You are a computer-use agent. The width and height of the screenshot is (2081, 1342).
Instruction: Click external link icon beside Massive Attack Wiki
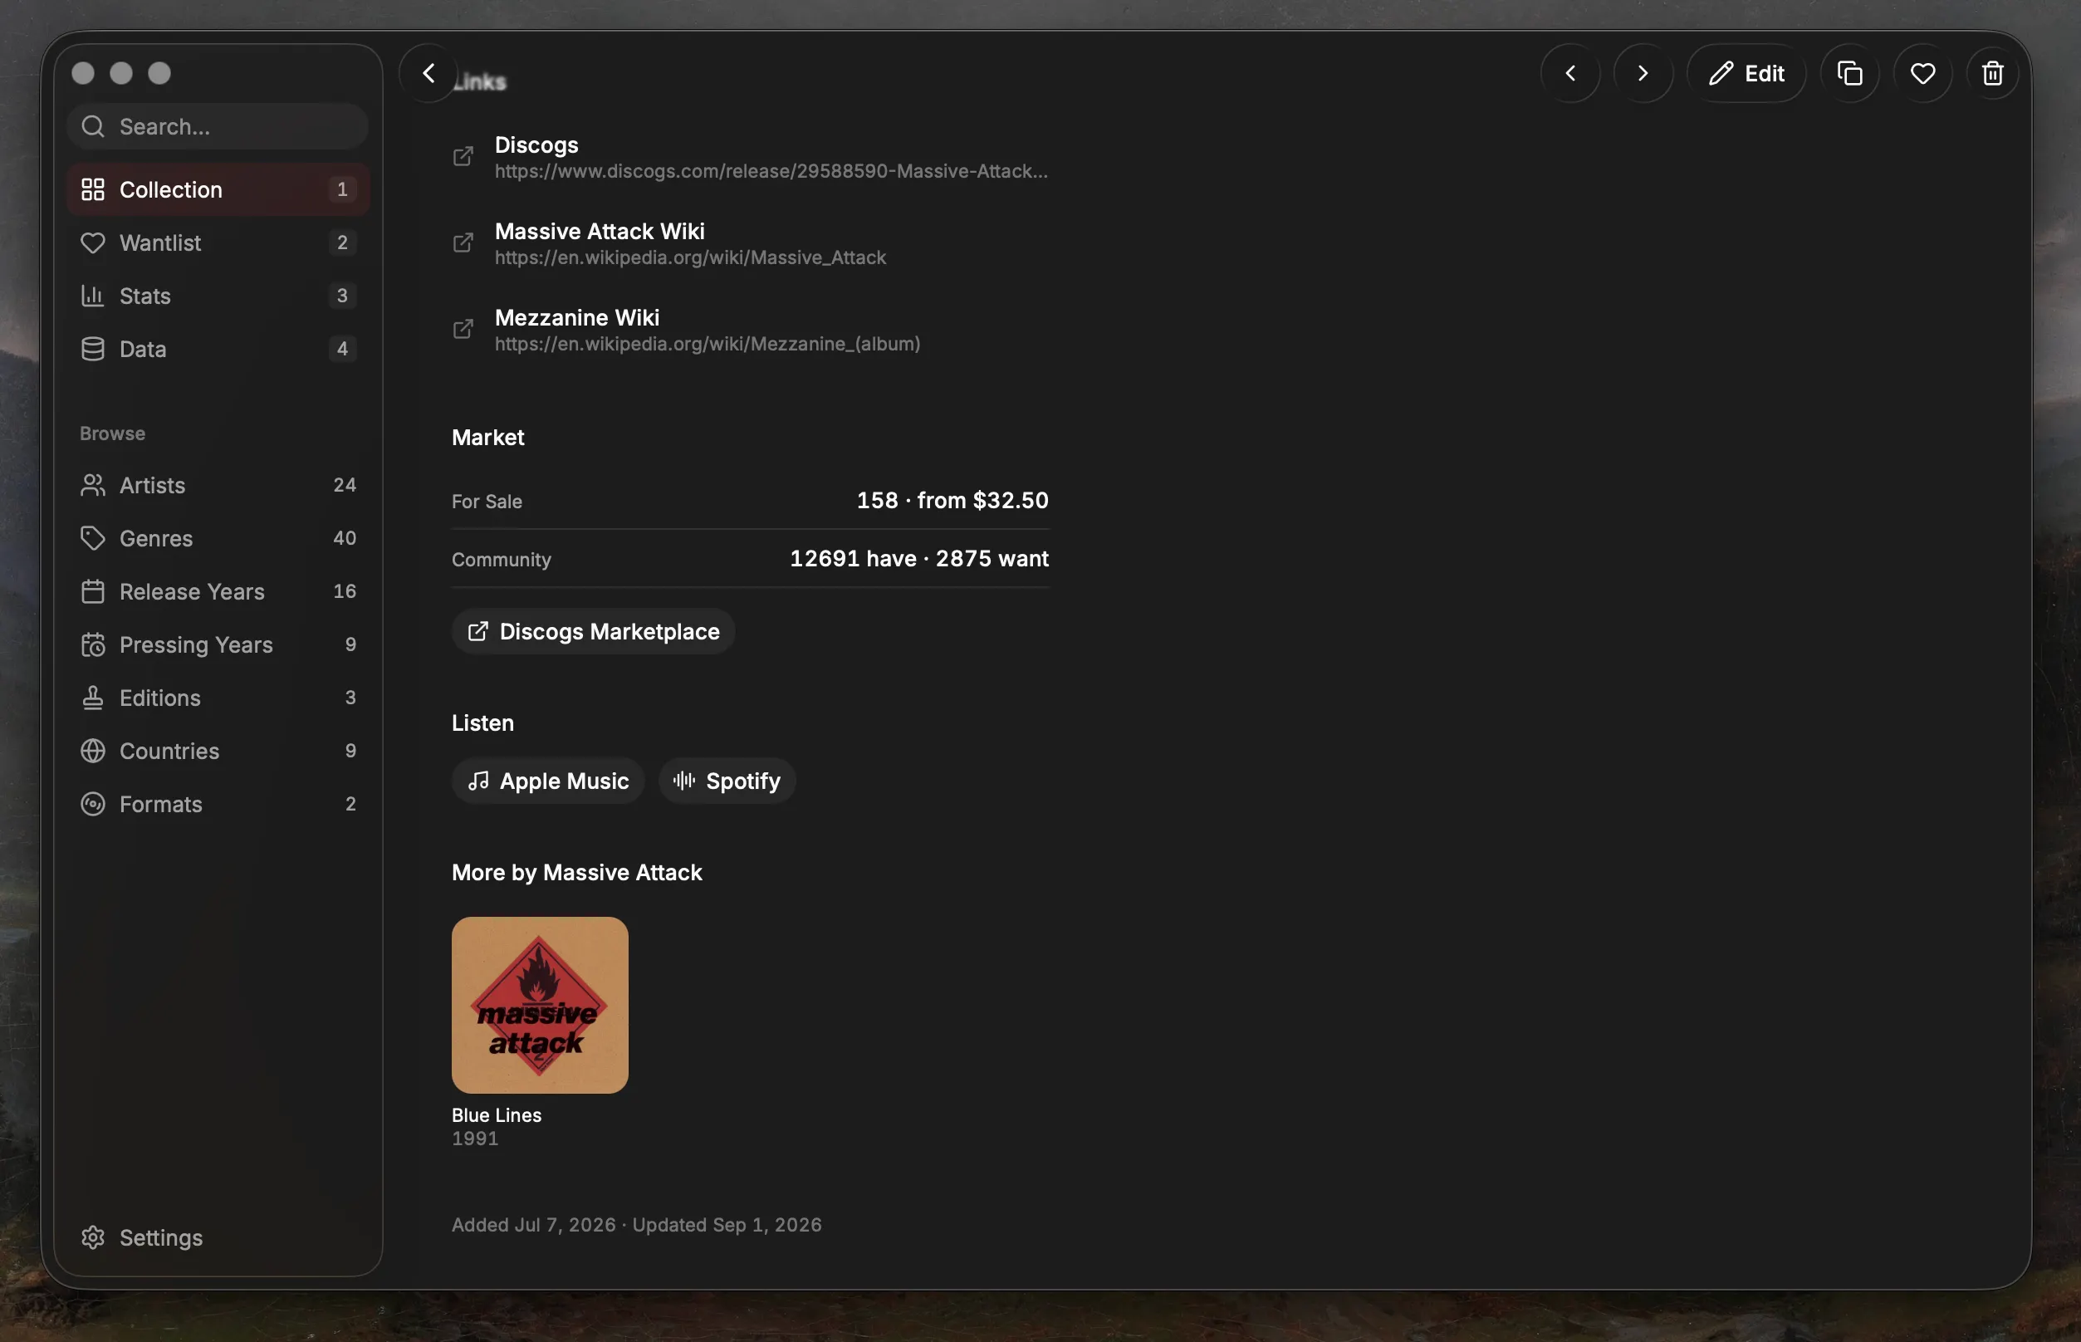pos(463,242)
